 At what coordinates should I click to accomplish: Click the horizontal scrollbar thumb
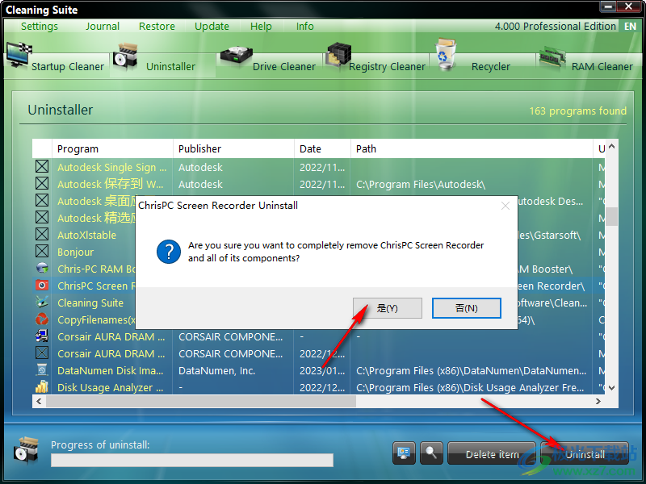[x=201, y=401]
